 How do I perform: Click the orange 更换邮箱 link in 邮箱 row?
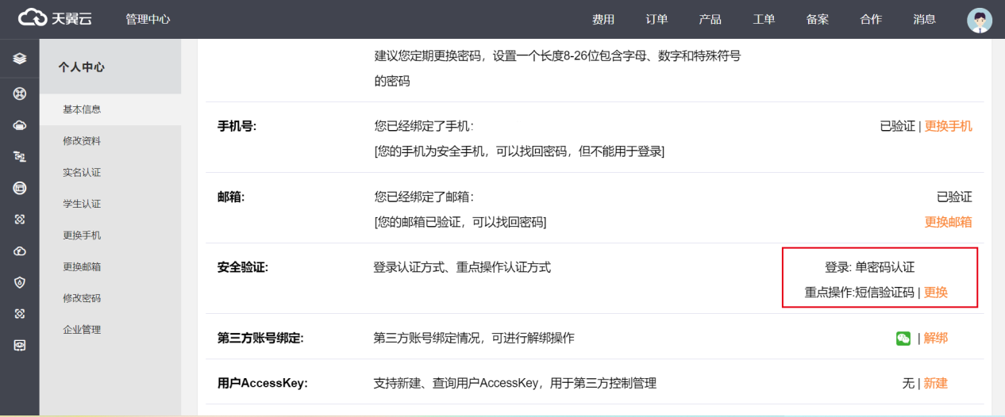pyautogui.click(x=948, y=222)
